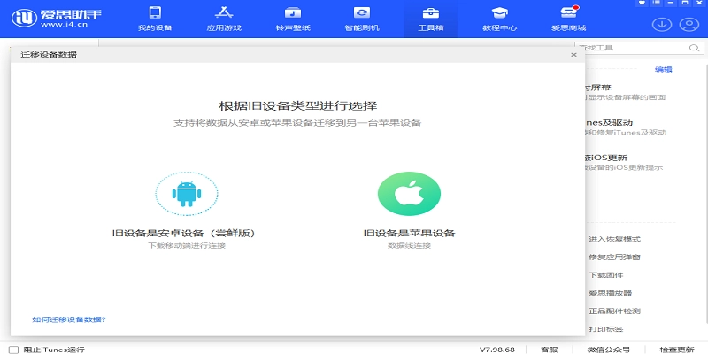This screenshot has height=354, width=708.
Task: Open 客服 customer service
Action: click(549, 349)
